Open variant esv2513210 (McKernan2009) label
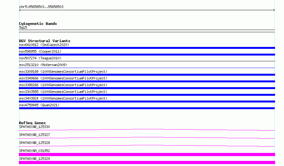The height and width of the screenshot is (166, 284). pos(43,65)
